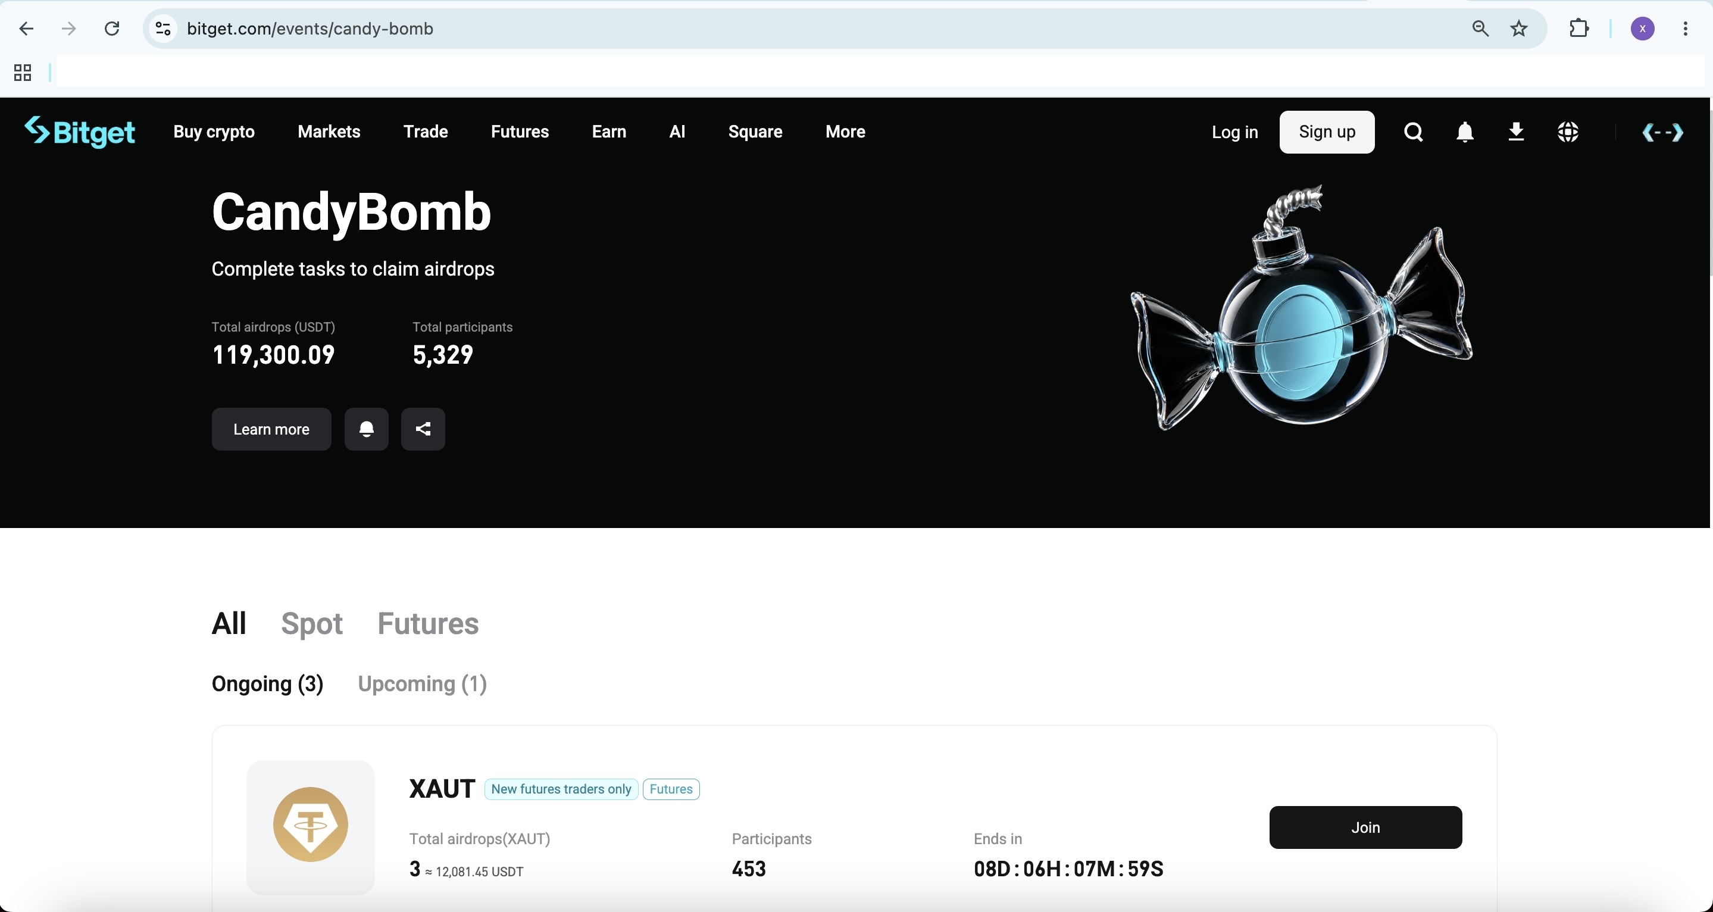This screenshot has height=912, width=1713.
Task: Open the zoom magnifier icon in address bar
Action: (1480, 29)
